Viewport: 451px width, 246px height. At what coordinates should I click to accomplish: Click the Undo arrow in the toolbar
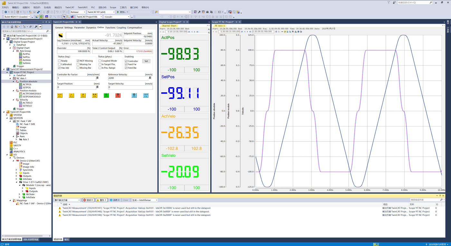click(57, 12)
